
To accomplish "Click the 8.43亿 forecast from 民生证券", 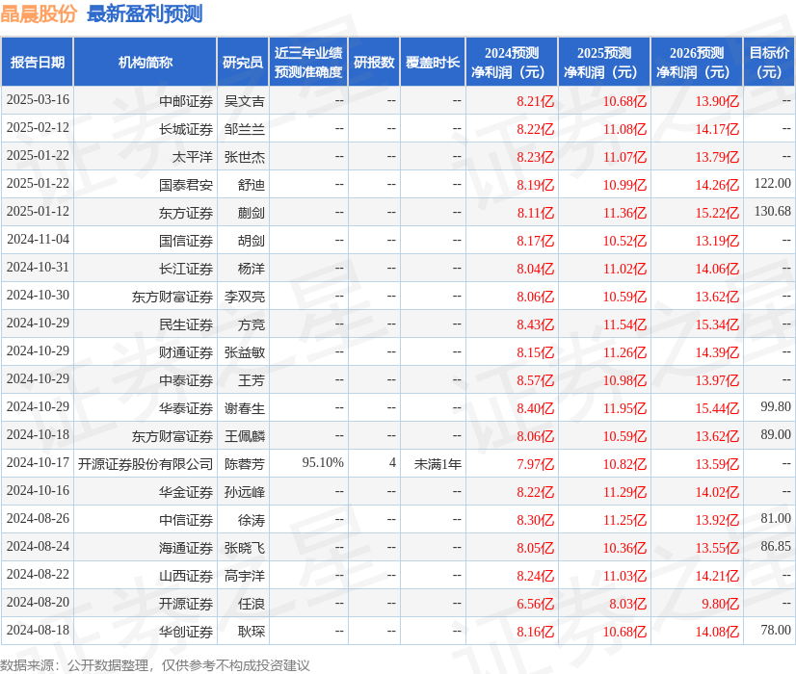I will (x=535, y=324).
